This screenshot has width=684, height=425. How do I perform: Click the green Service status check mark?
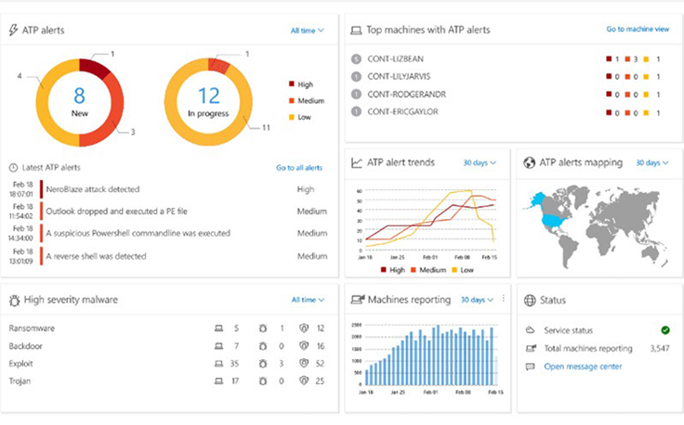(665, 330)
